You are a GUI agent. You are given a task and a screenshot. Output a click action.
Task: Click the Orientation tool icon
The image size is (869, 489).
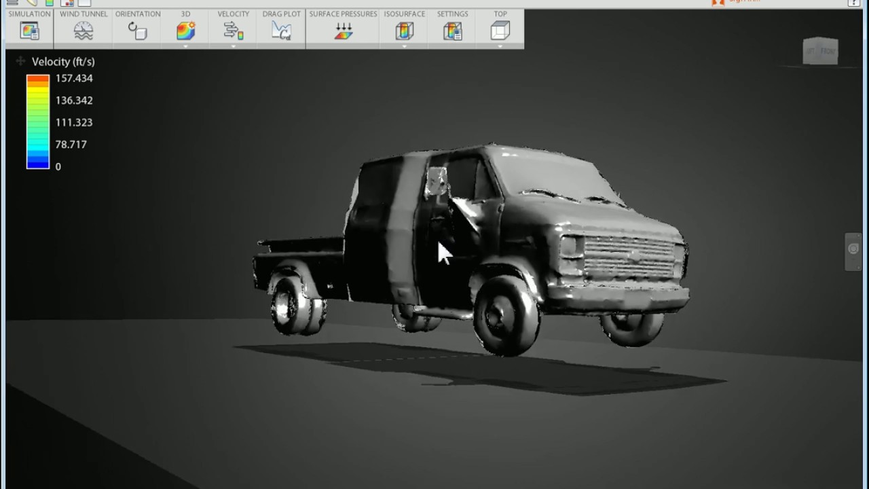tap(138, 31)
